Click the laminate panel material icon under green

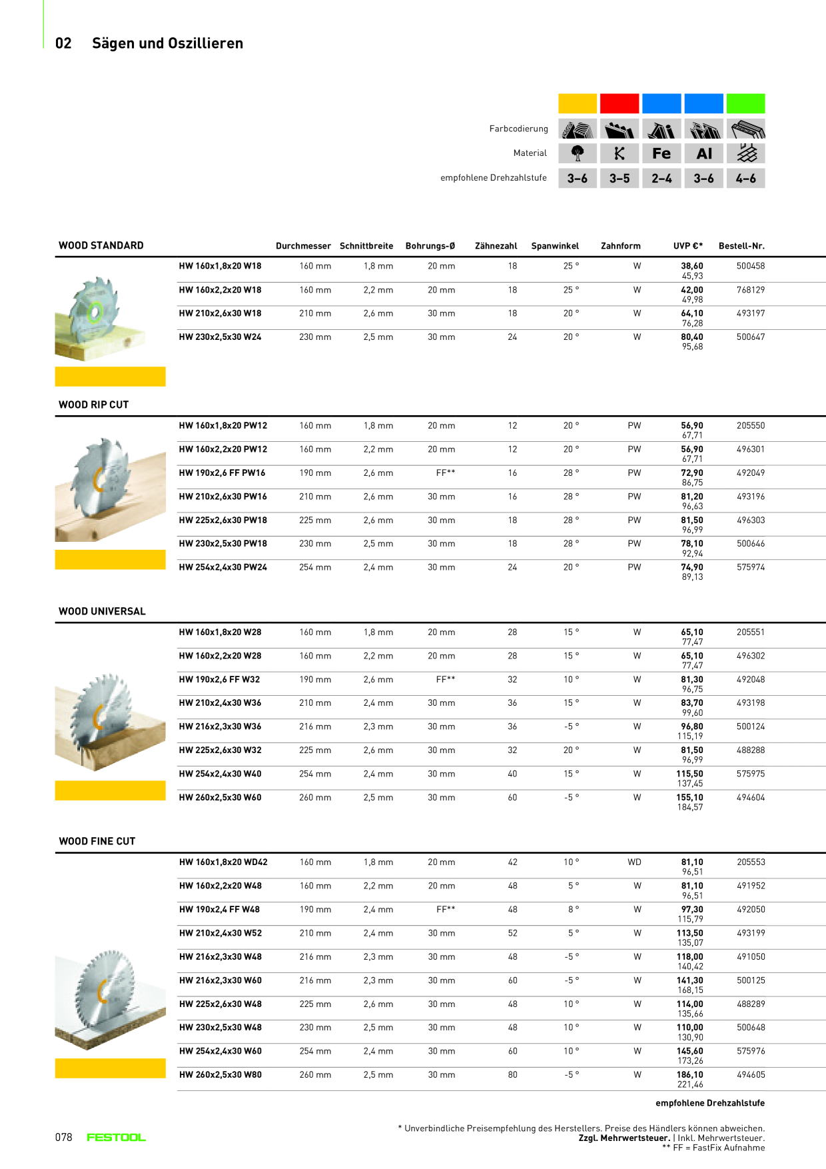click(x=746, y=153)
